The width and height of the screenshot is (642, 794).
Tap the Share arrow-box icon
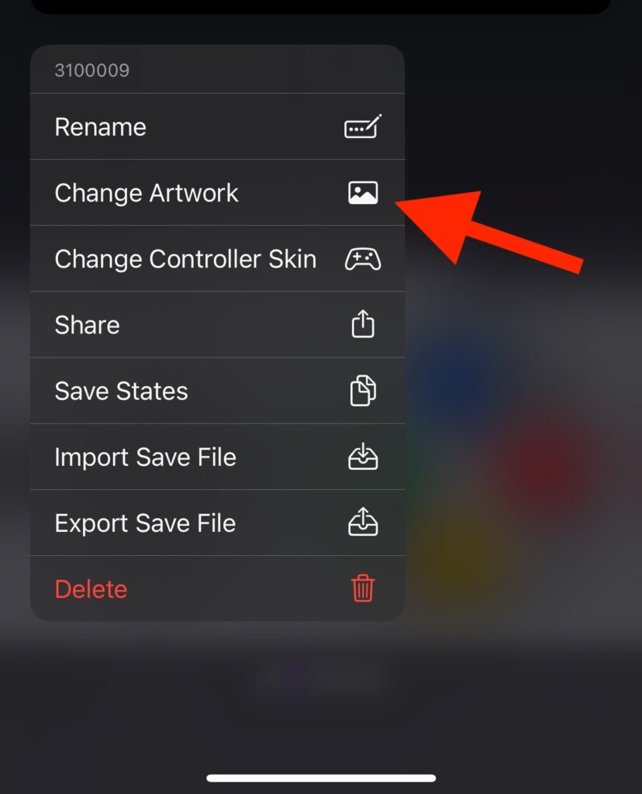[x=363, y=324]
